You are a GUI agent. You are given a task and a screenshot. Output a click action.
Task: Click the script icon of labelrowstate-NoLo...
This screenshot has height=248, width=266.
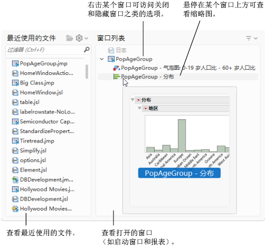(x=15, y=112)
